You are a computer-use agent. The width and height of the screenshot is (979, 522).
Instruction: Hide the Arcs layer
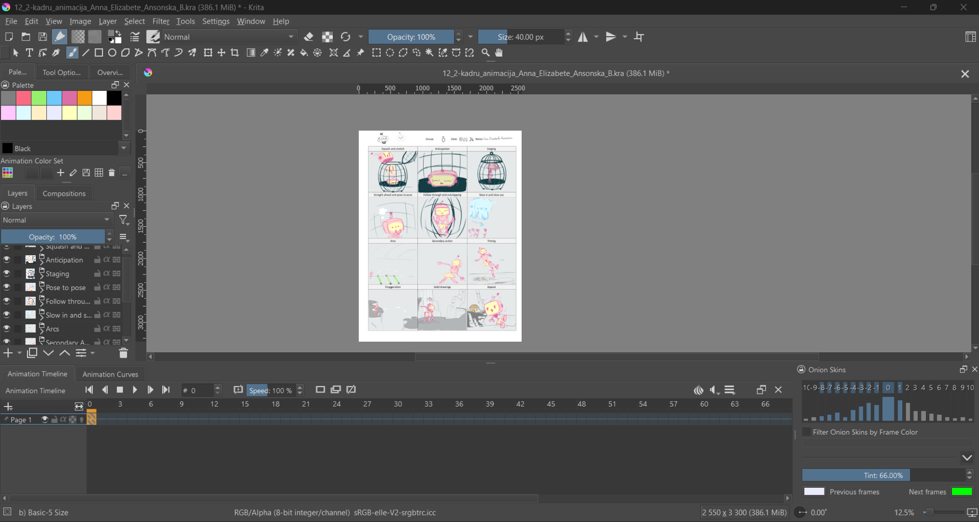[x=6, y=329]
